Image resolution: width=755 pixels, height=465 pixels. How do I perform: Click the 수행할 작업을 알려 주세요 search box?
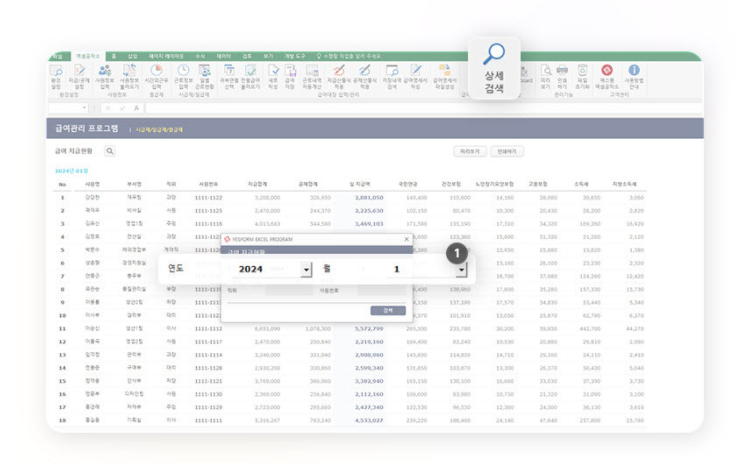(349, 56)
